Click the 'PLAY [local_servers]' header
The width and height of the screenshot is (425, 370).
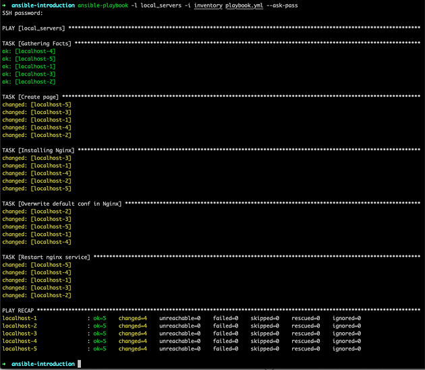(x=34, y=28)
